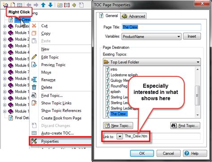Viewport: 212px width, 162px height.
Task: Click the topic list scroll down arrow
Action: 198,115
